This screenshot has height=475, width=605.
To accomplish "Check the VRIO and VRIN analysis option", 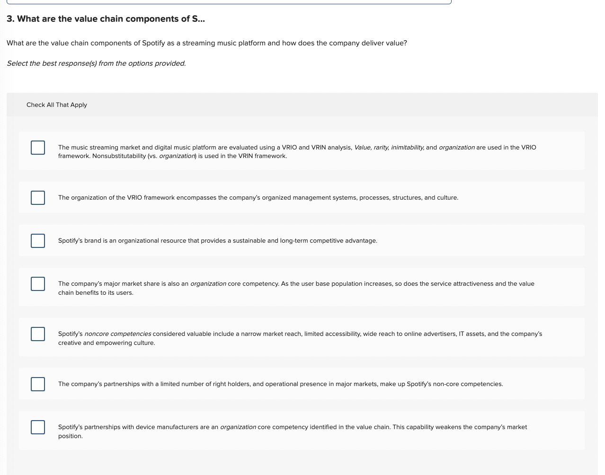I will [x=38, y=148].
